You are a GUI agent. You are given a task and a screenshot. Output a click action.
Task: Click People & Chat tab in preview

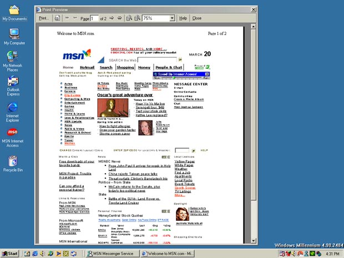[x=169, y=67]
